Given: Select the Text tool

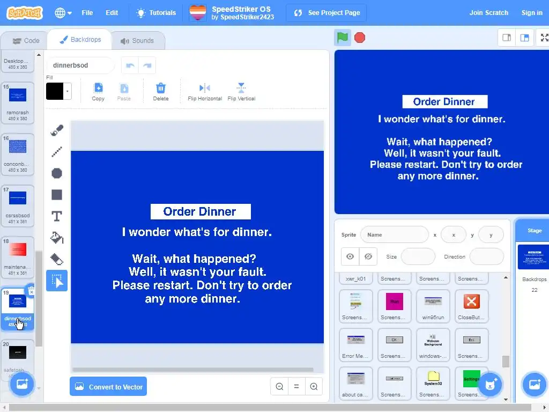Looking at the screenshot, I should point(57,216).
